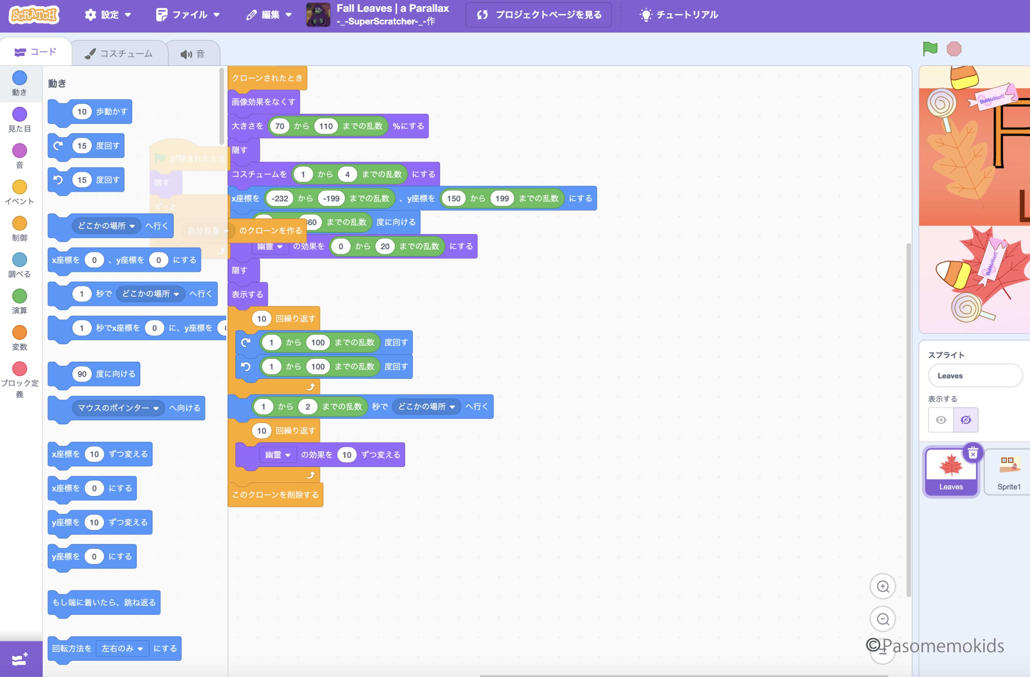Click the Scratch logo
Image resolution: width=1030 pixels, height=677 pixels.
coord(34,15)
